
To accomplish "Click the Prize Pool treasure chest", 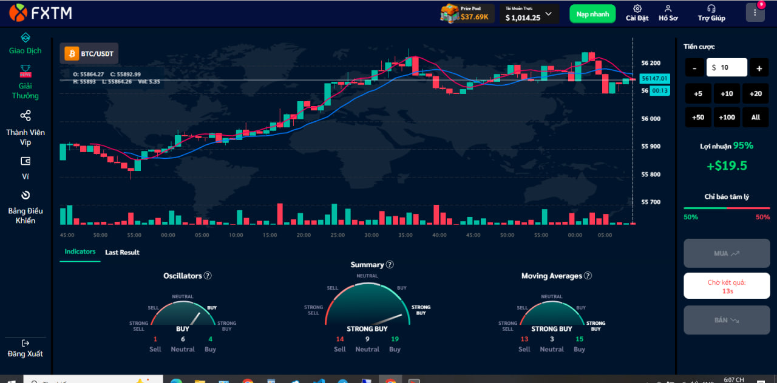I will pos(450,13).
